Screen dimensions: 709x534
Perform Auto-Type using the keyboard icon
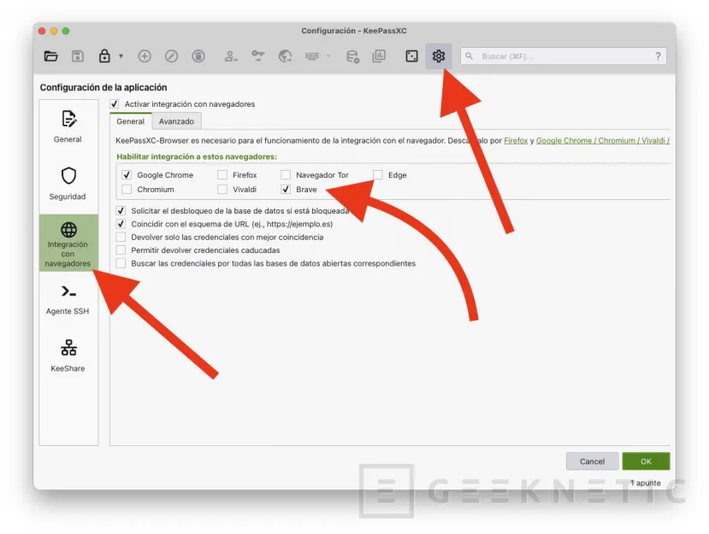[x=310, y=56]
